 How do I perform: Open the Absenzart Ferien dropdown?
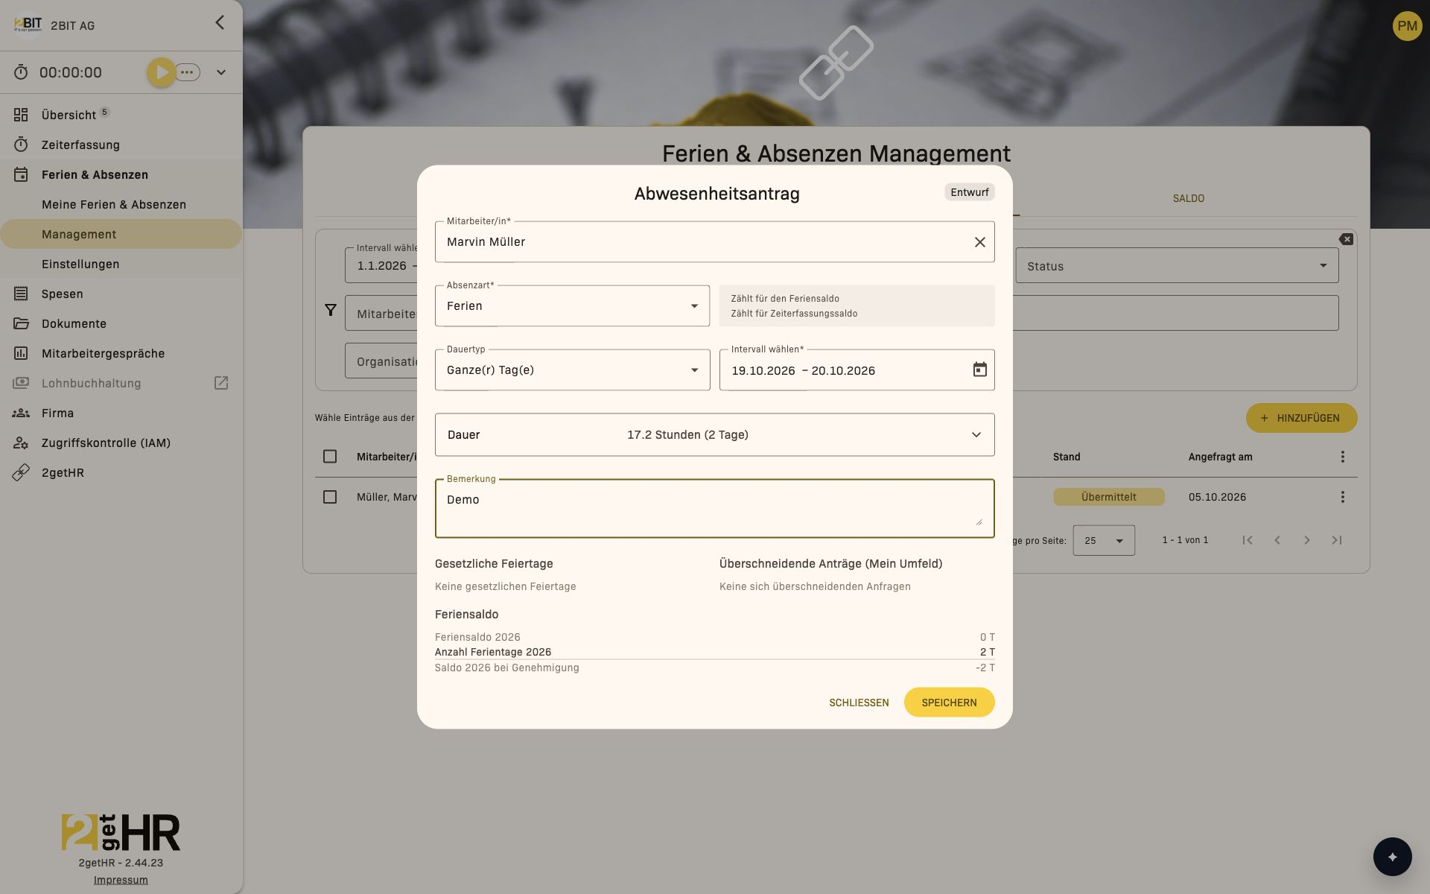tap(572, 306)
